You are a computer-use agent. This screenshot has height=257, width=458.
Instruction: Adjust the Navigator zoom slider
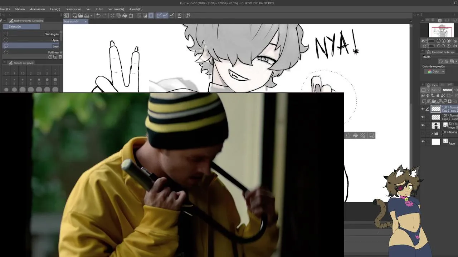click(x=432, y=41)
